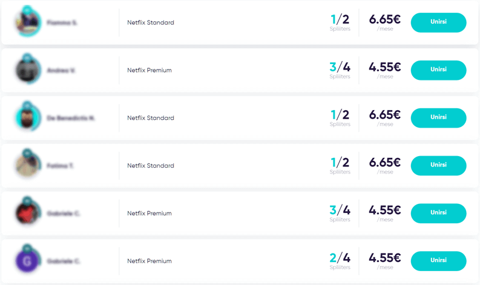Click Unirsi for the 2/4 Netflix Premium group

pos(438,261)
